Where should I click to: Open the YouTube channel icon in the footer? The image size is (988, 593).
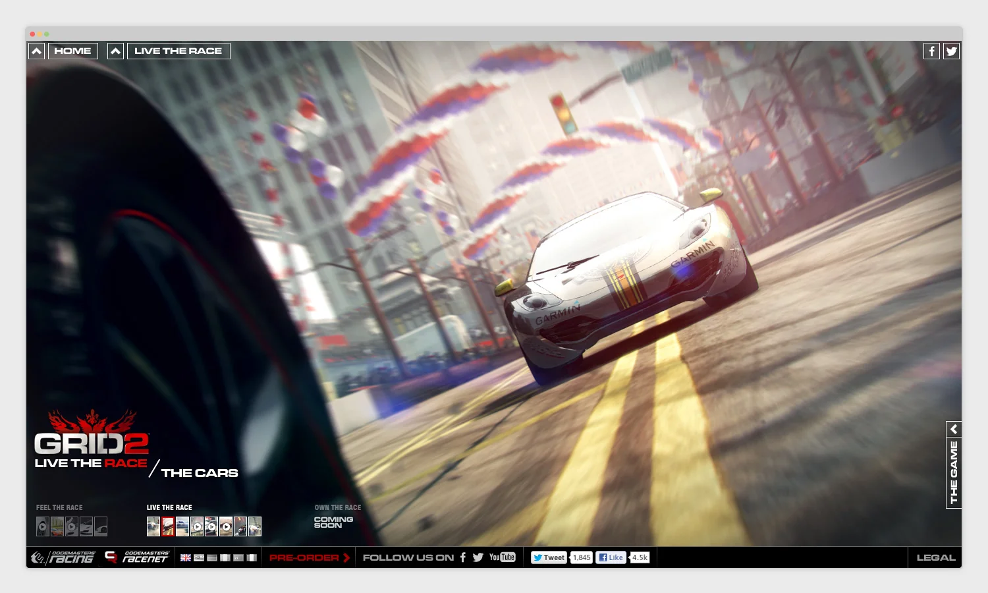[x=502, y=557]
